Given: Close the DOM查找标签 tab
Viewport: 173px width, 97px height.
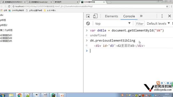Looking at the screenshot, I should click(104, 2).
